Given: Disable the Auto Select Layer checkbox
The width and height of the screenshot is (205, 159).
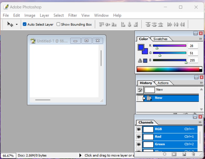Looking at the screenshot, I should pyautogui.click(x=25, y=24).
